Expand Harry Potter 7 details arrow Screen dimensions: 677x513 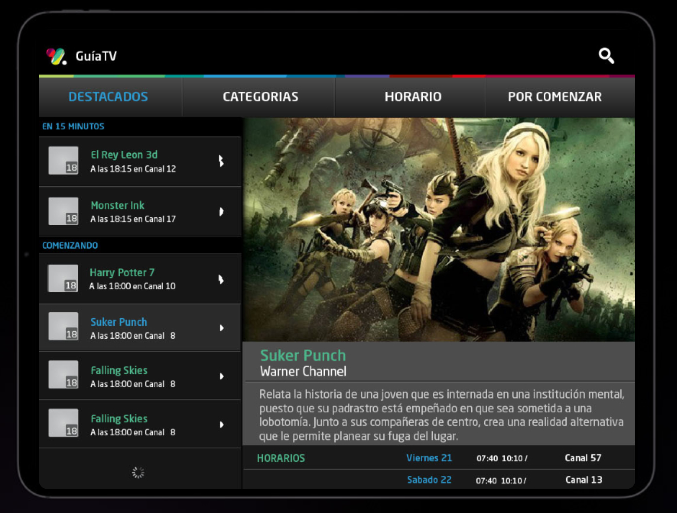221,279
